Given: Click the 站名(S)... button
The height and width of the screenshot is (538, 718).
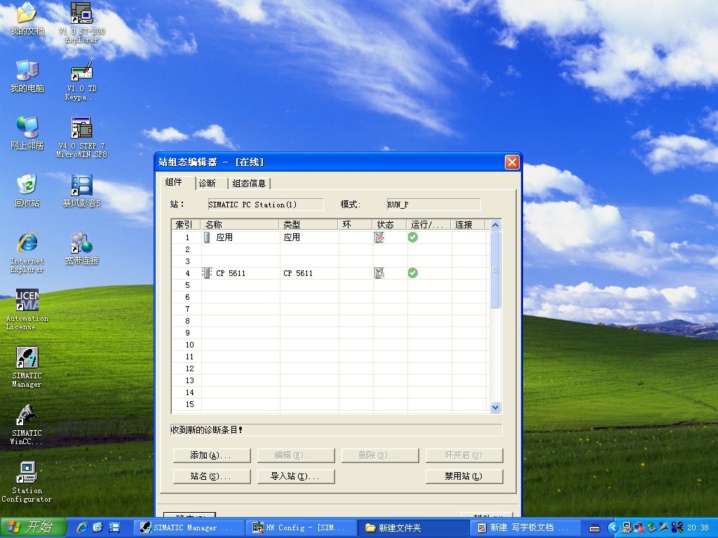Looking at the screenshot, I should click(212, 476).
